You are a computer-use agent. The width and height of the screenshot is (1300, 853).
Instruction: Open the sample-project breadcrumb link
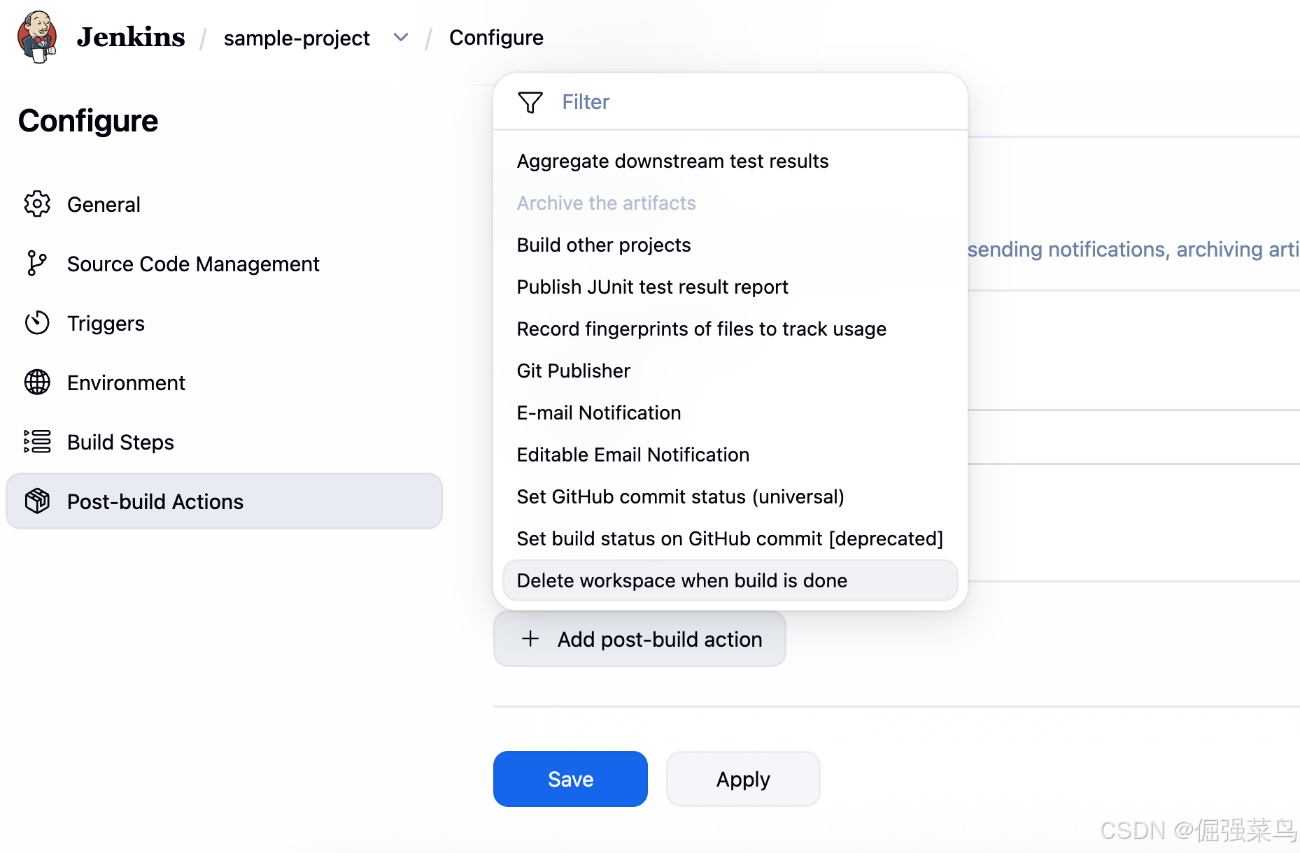coord(297,38)
